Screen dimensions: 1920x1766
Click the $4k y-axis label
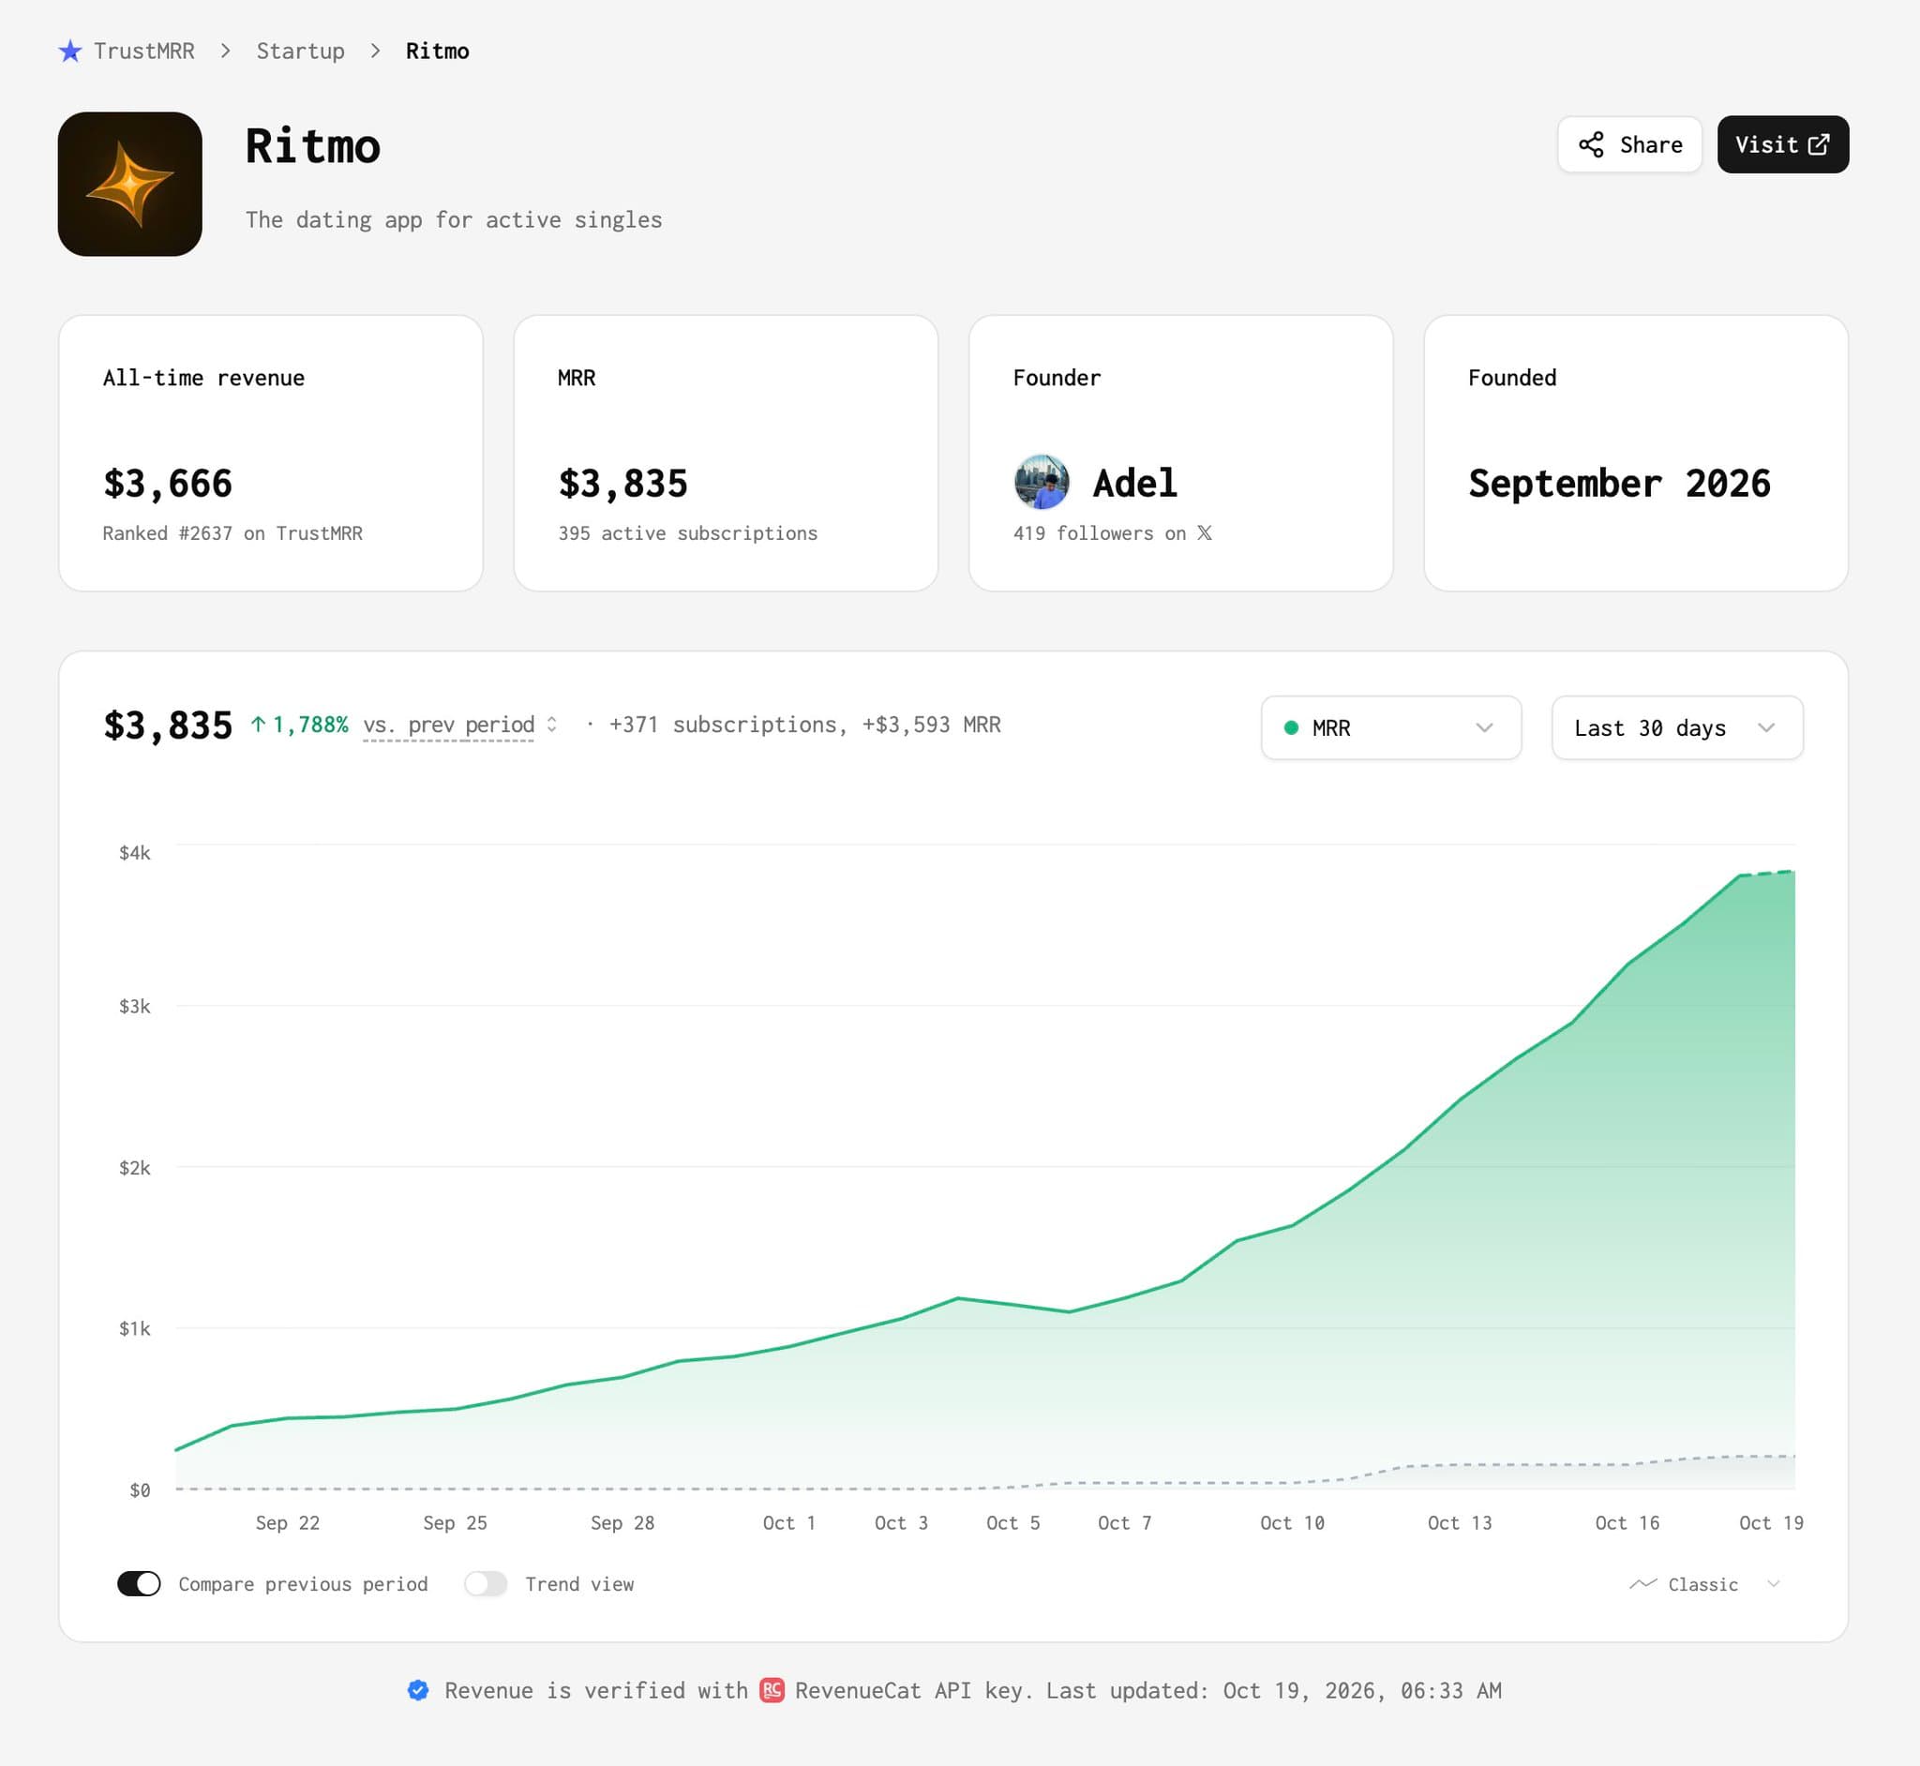(135, 852)
